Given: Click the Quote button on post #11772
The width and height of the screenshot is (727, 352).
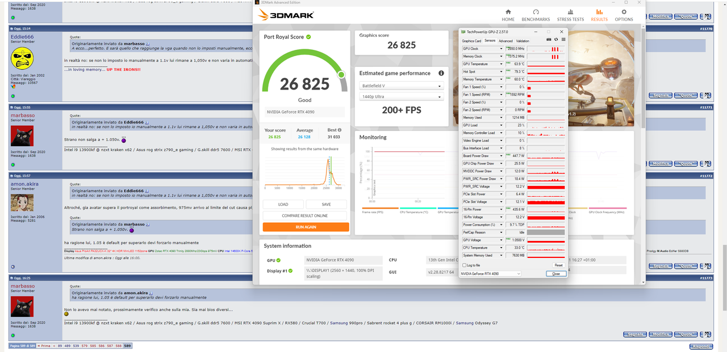Looking at the screenshot, I should tap(687, 265).
